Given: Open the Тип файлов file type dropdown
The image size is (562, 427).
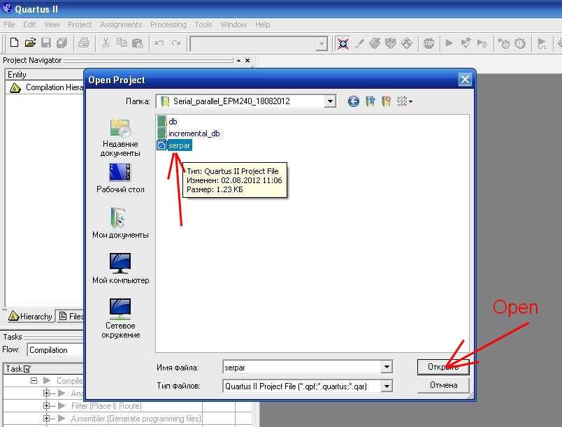Looking at the screenshot, I should click(387, 386).
